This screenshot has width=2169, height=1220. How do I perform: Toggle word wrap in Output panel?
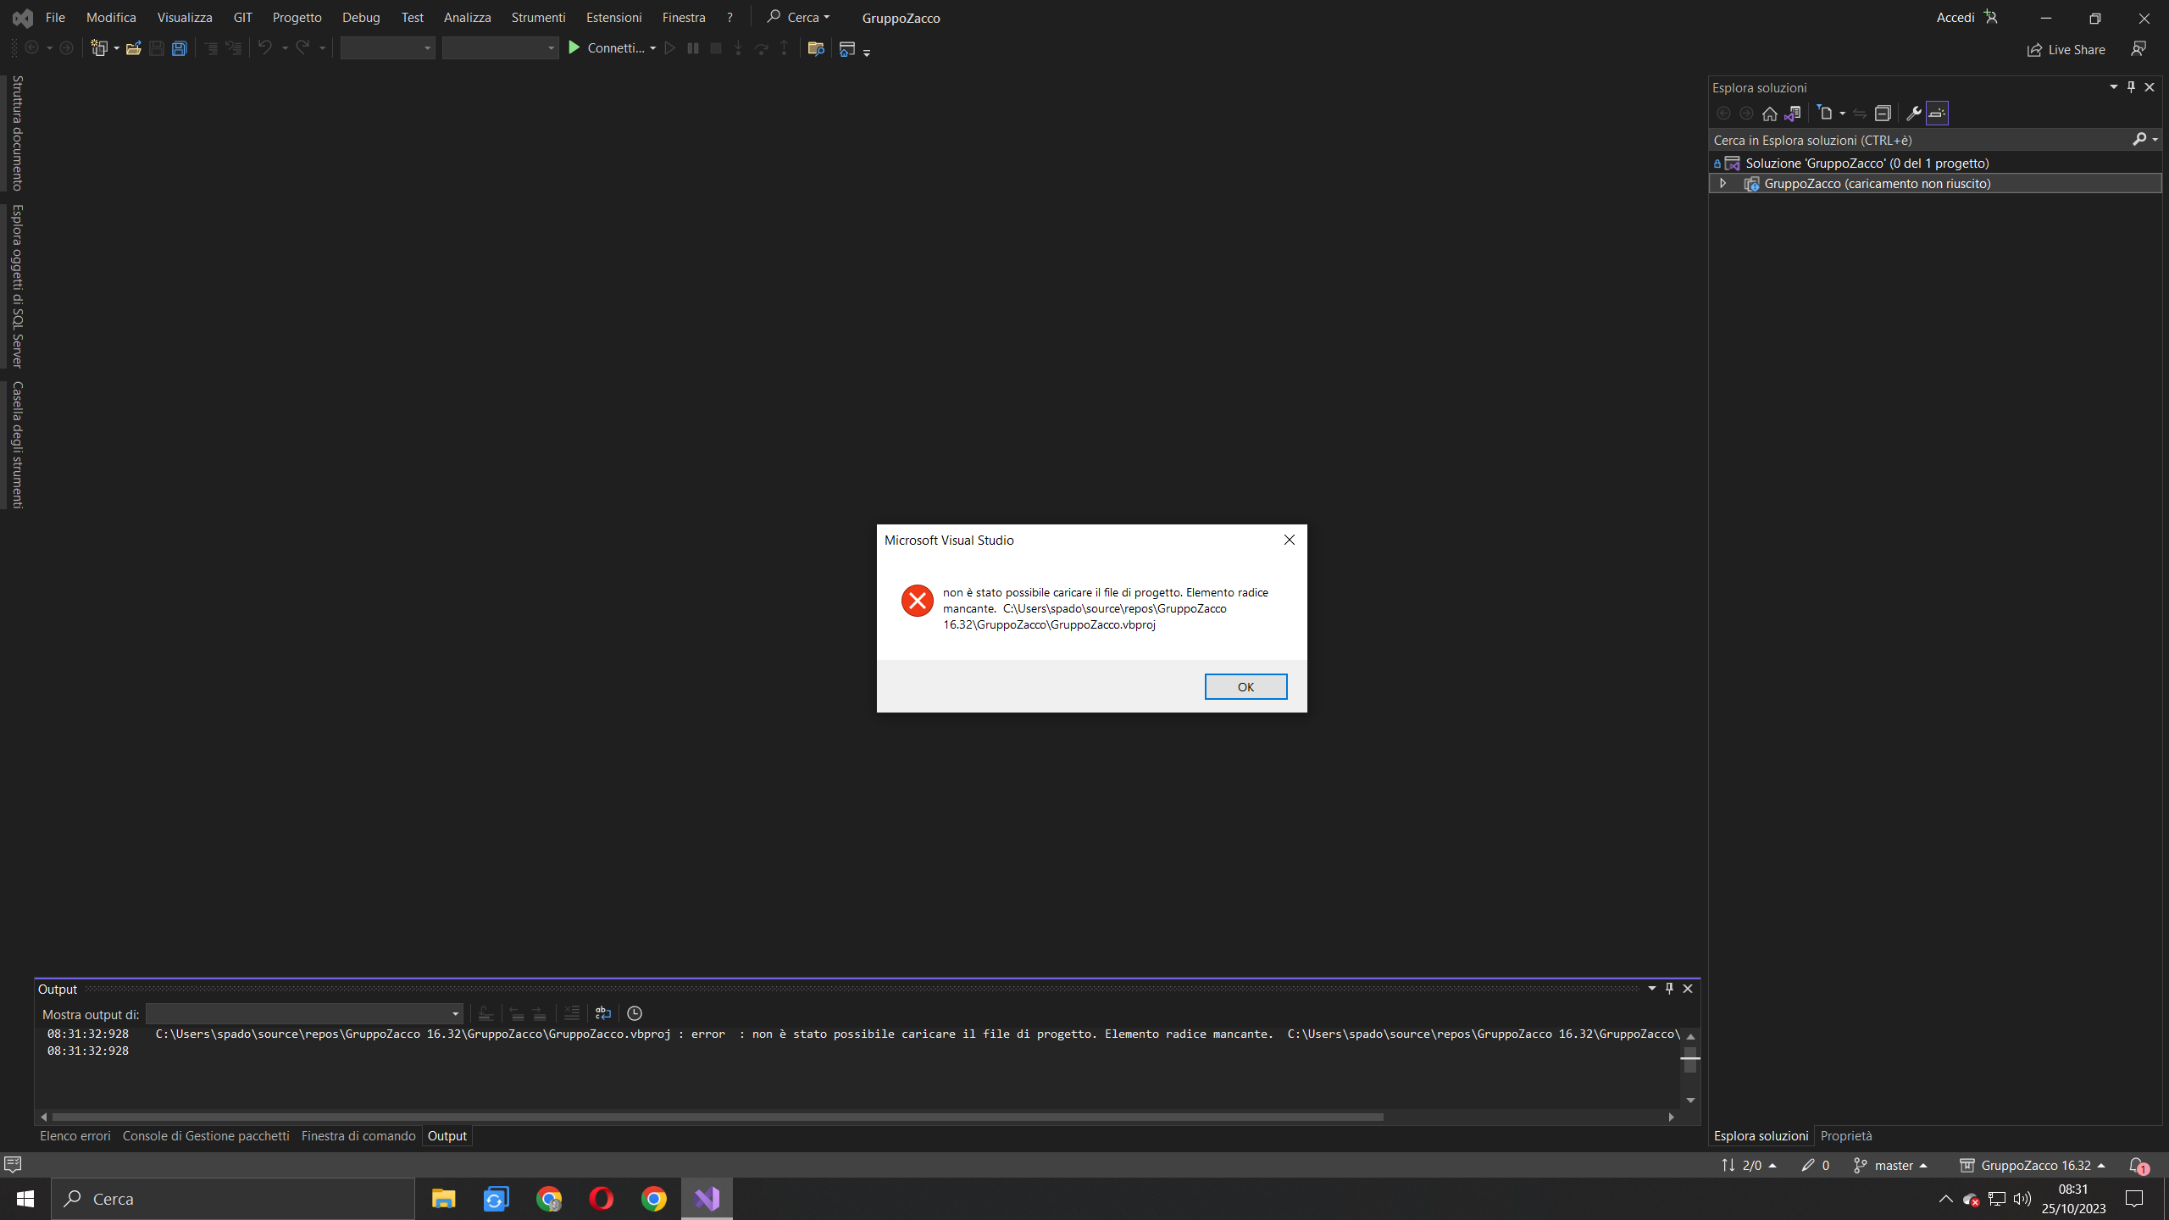point(602,1013)
